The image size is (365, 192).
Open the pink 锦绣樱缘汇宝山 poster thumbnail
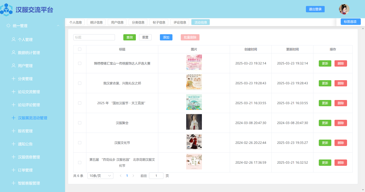(194, 62)
